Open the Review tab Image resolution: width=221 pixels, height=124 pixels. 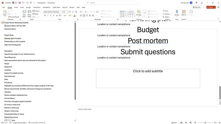point(72,7)
